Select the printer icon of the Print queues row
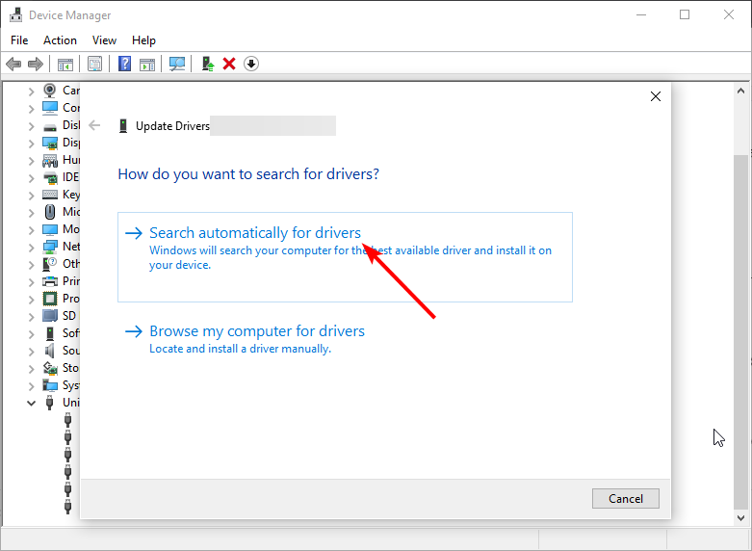The image size is (752, 551). coord(50,281)
